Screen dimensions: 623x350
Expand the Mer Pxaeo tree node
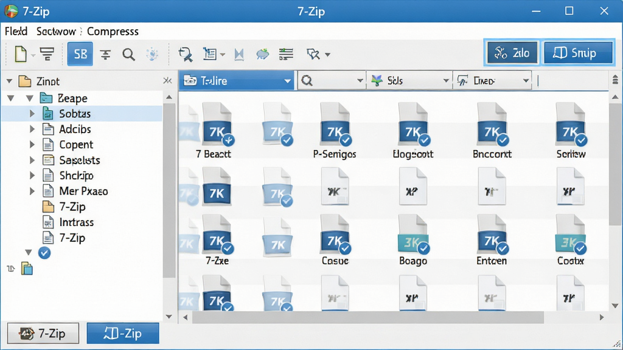pos(32,191)
